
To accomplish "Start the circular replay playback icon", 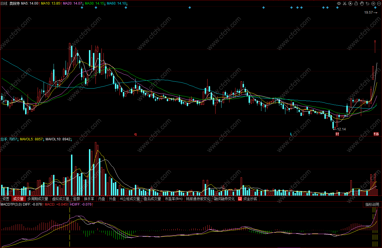I will pyautogui.click(x=350, y=3).
